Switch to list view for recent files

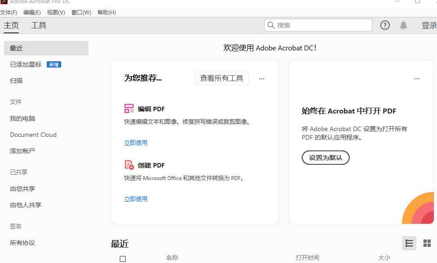click(409, 243)
